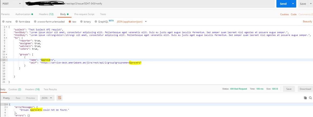Image resolution: width=313 pixels, height=117 pixels.
Task: Select the binary body type
Action: coord(86,22)
